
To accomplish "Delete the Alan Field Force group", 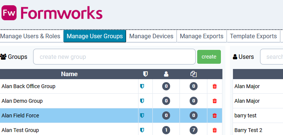I will (215, 115).
